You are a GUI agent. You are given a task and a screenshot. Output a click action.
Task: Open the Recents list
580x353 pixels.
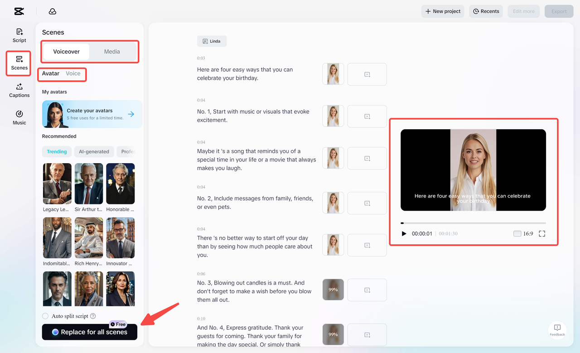[486, 11]
